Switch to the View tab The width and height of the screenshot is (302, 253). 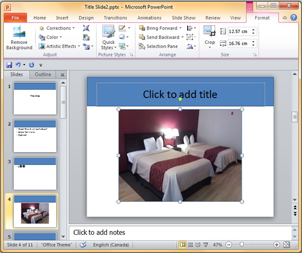(x=235, y=18)
